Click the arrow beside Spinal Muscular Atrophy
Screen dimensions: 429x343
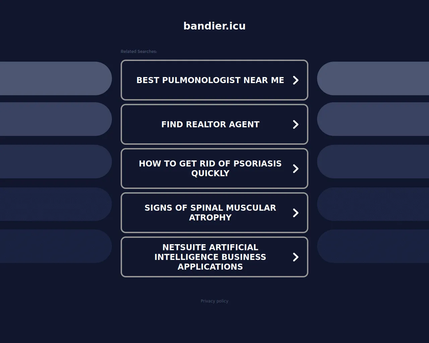[x=296, y=213]
